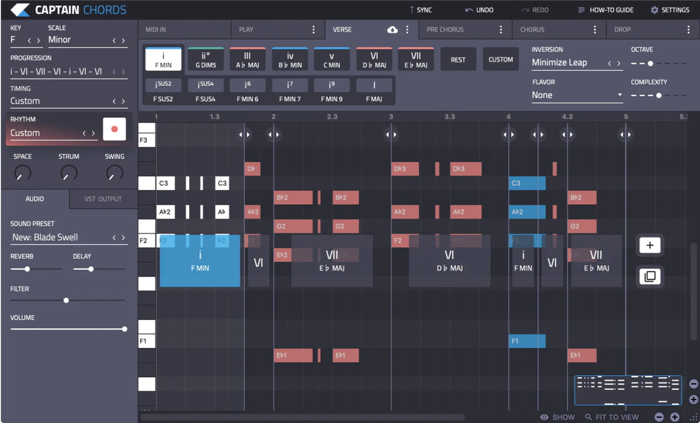
Task: Select next Sound Preset
Action: click(123, 237)
